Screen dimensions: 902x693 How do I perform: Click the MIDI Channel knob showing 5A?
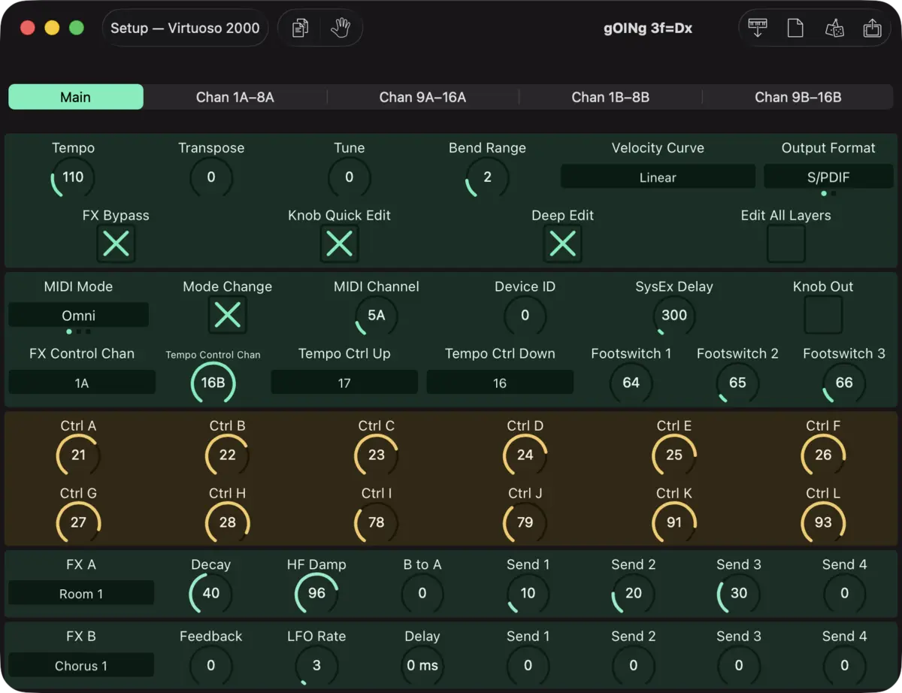377,315
